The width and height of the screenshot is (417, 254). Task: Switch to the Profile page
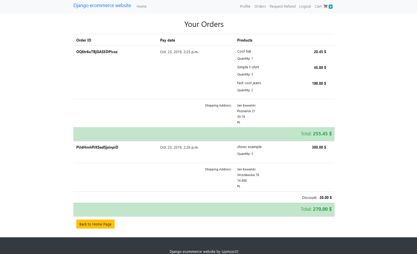coord(245,6)
